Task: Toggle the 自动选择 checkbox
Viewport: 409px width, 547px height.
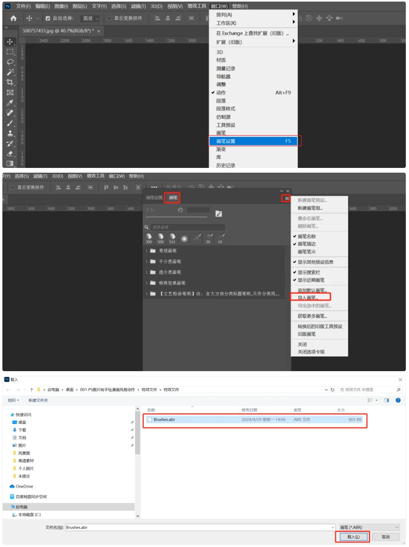Action: coord(48,18)
